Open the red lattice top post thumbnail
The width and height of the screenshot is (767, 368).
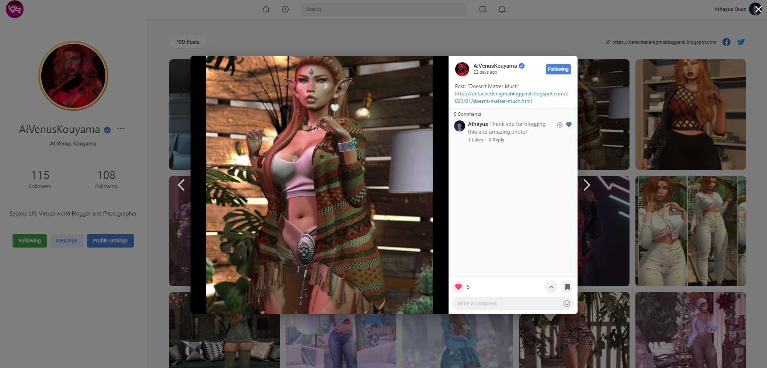tap(690, 115)
